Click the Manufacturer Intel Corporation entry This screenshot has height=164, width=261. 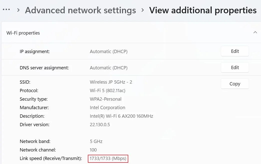click(107, 107)
